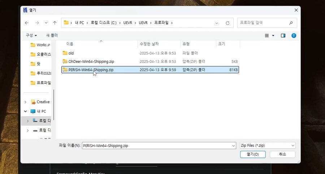Refresh the current folder view

click(227, 23)
